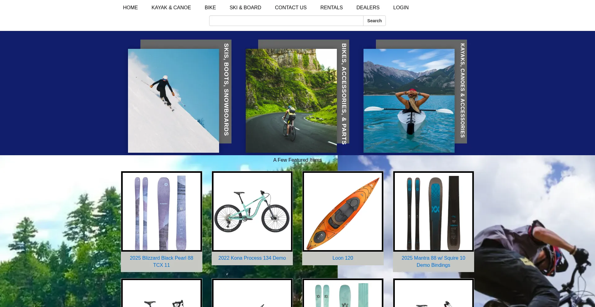Click the teal Kona mountain bike image
This screenshot has height=307, width=595.
[x=252, y=211]
